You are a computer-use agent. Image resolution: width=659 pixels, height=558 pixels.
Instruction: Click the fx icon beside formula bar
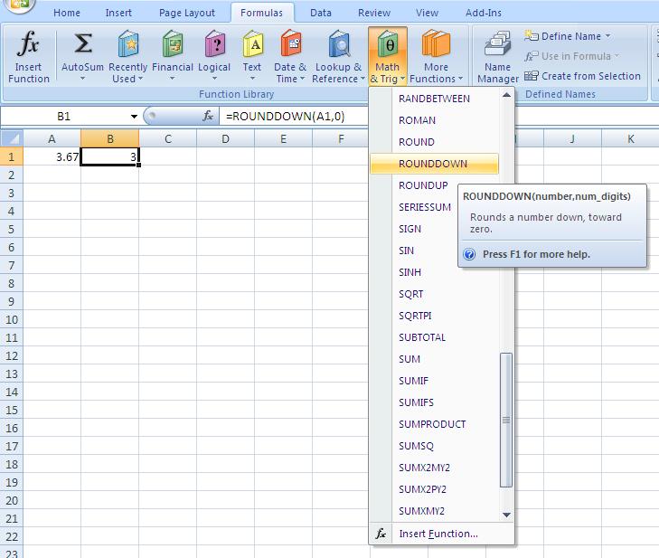208,116
